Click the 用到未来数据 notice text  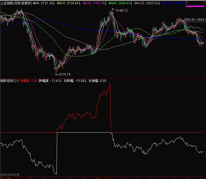coord(10,175)
